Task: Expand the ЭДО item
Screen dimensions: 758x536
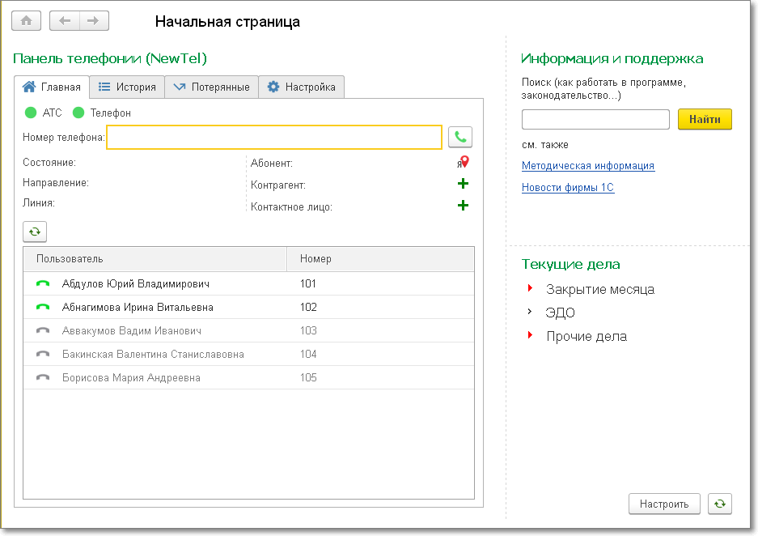Action: point(530,312)
